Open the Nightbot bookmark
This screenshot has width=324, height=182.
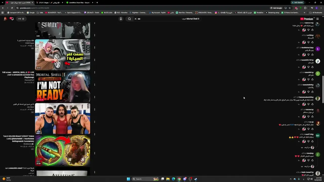[x=138, y=13]
